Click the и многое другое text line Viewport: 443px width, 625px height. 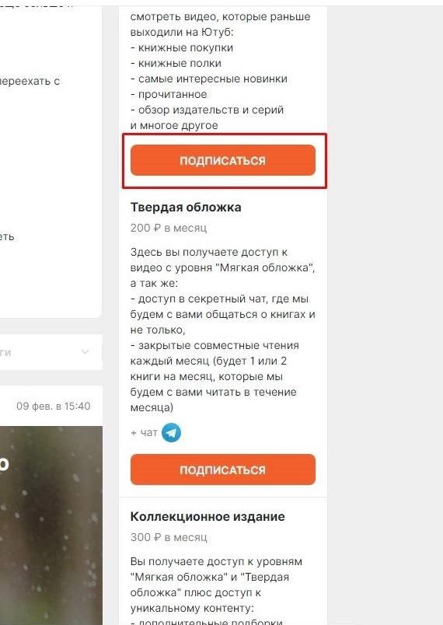[174, 125]
